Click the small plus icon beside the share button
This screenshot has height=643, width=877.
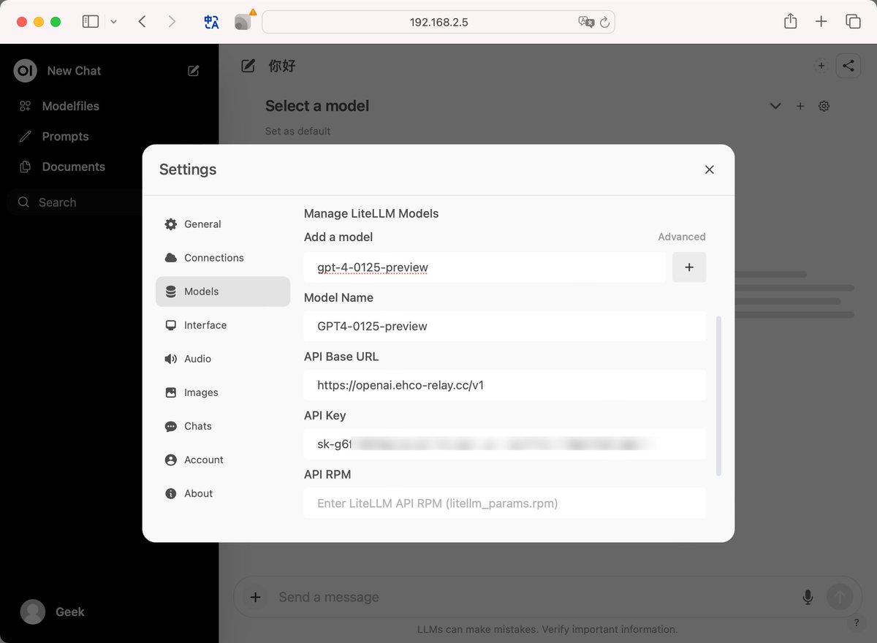821,66
